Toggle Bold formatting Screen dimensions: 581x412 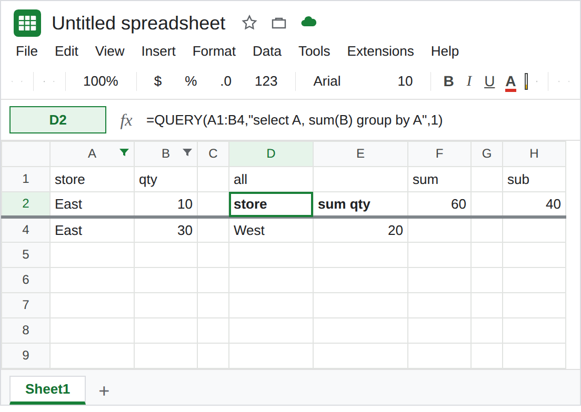coord(448,81)
